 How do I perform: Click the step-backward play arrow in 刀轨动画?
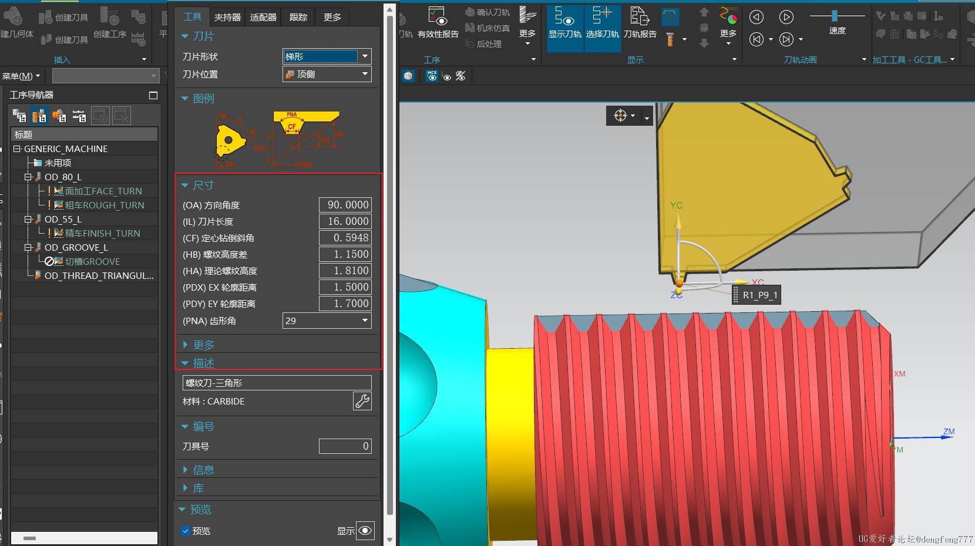pyautogui.click(x=757, y=17)
